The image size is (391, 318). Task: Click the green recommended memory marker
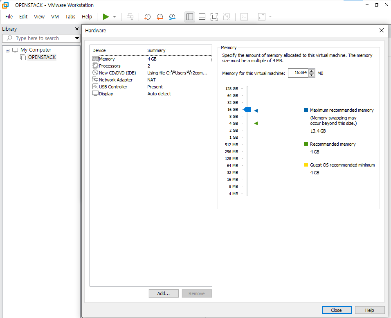click(x=256, y=123)
